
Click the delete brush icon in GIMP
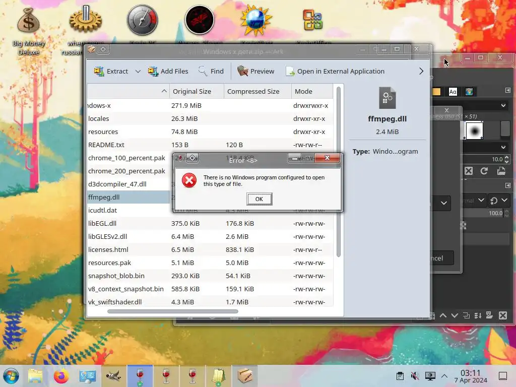(469, 171)
